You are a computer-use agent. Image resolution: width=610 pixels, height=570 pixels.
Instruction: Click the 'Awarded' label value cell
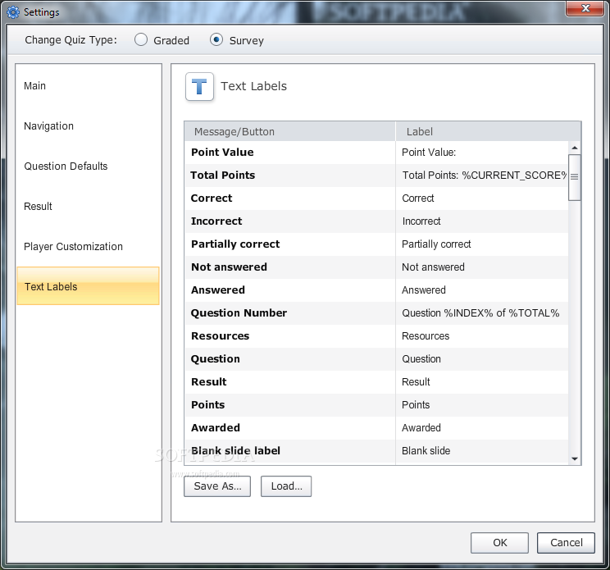[x=481, y=427]
